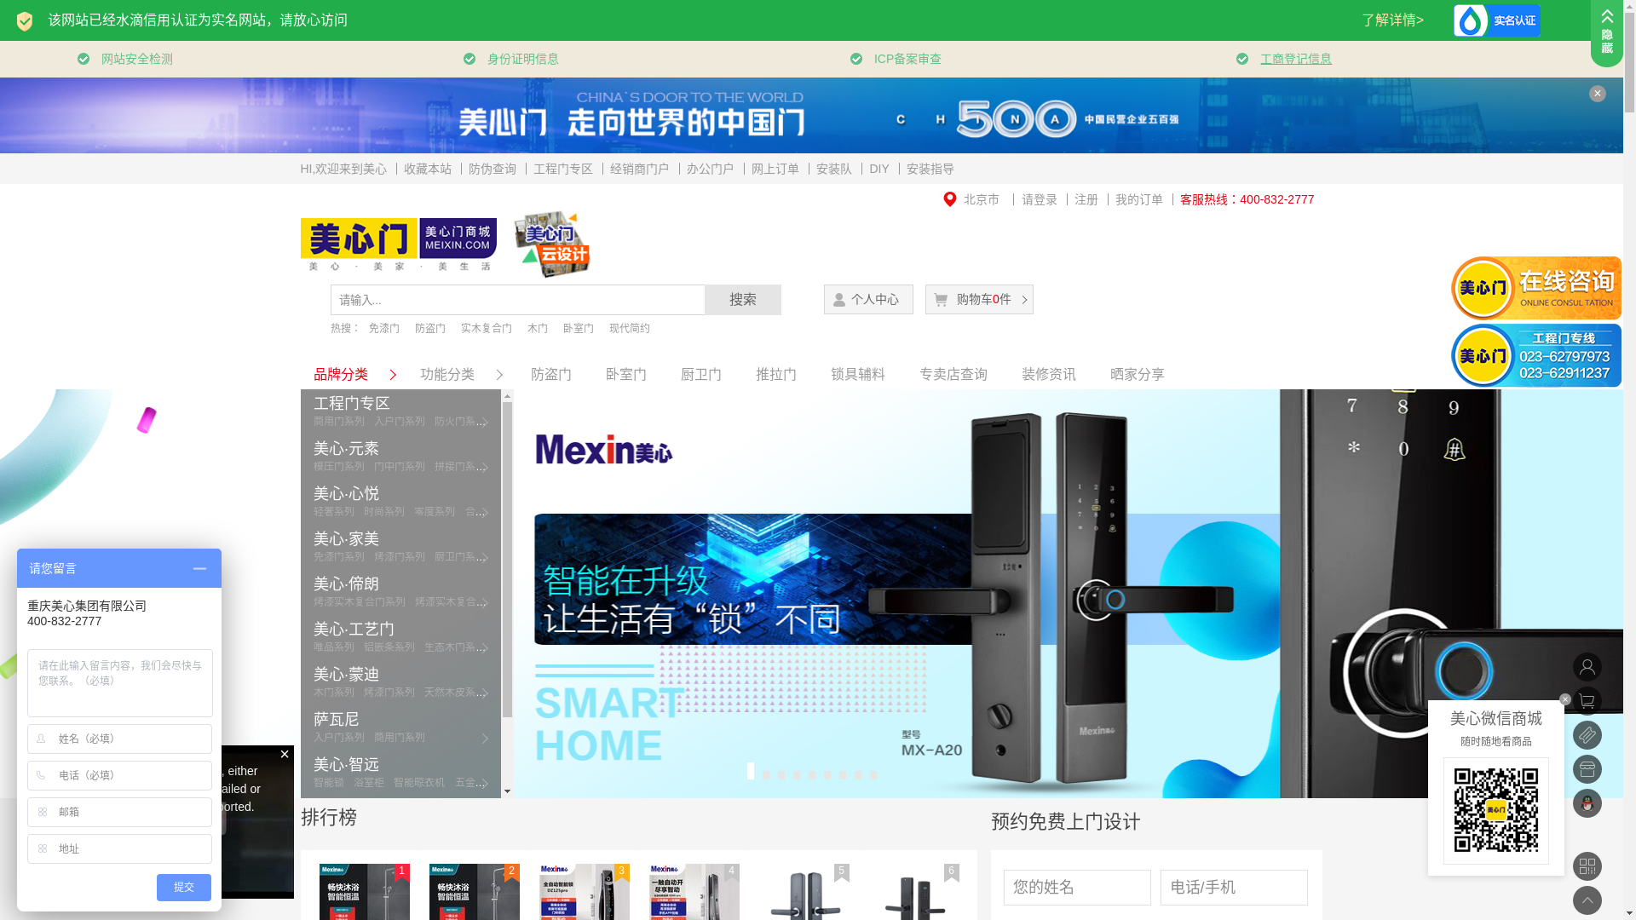Open 工商登记信息 link
The width and height of the screenshot is (1636, 920).
click(1295, 59)
